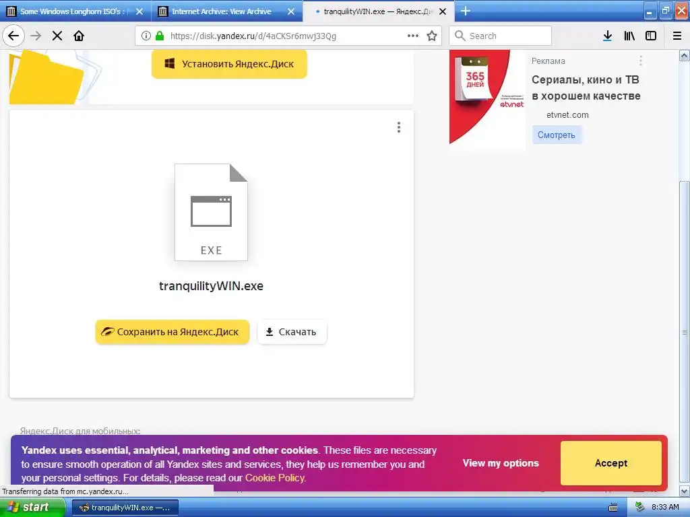Click the Search box
Viewport: 690px width, 517px height.
tap(500, 36)
